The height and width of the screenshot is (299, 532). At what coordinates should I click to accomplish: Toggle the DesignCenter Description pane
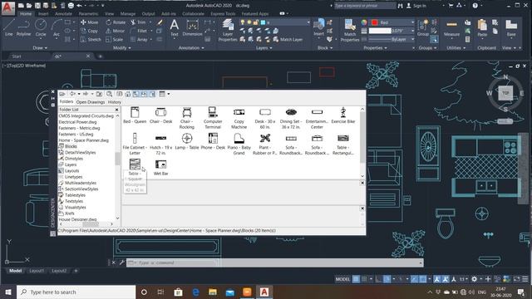coord(152,94)
